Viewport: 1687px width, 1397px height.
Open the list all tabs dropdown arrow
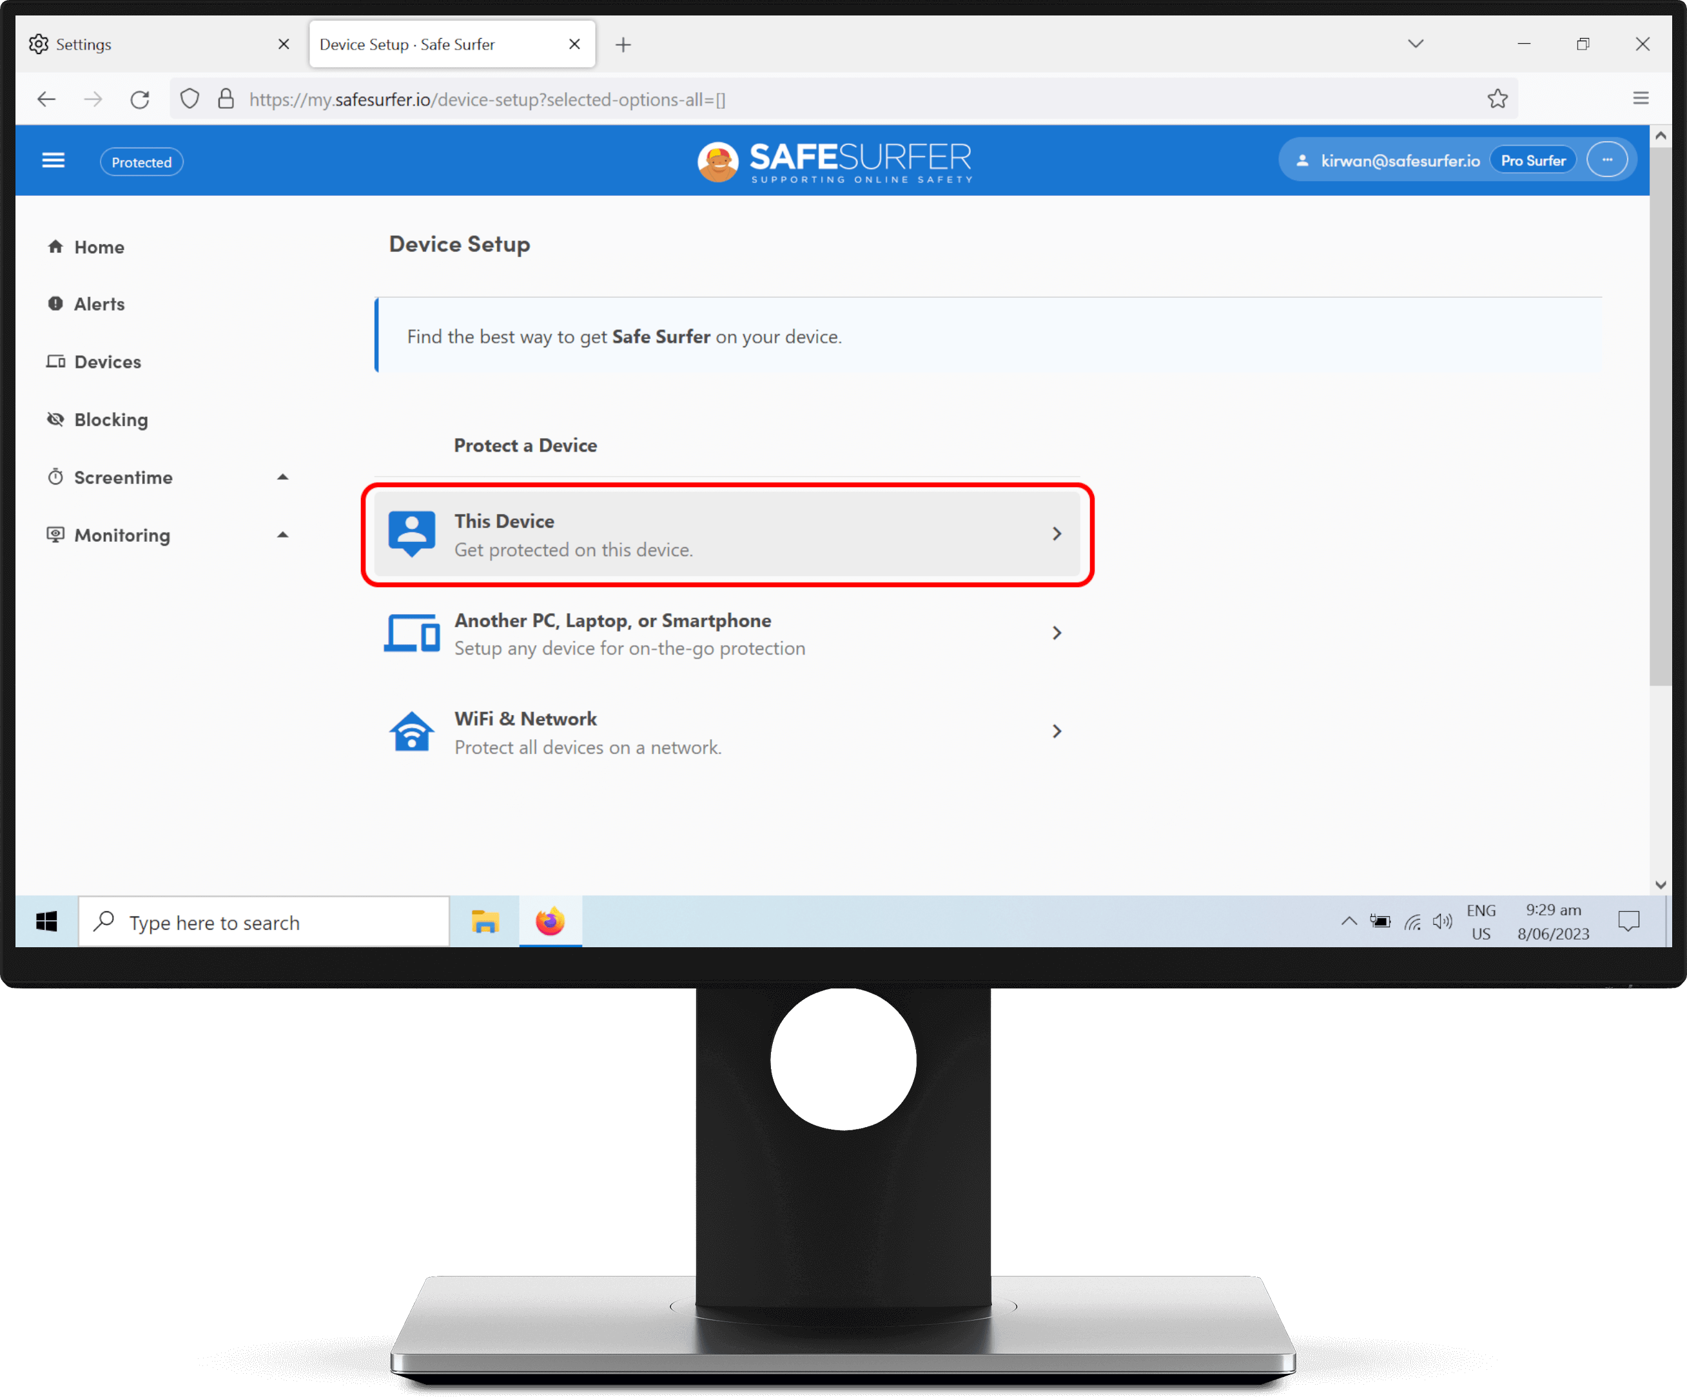(1416, 44)
